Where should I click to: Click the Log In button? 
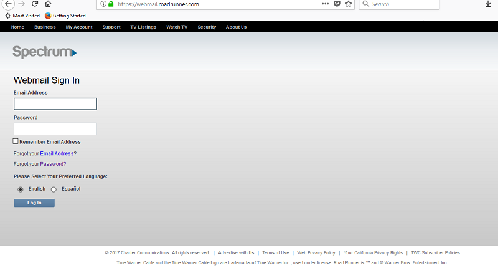point(34,203)
